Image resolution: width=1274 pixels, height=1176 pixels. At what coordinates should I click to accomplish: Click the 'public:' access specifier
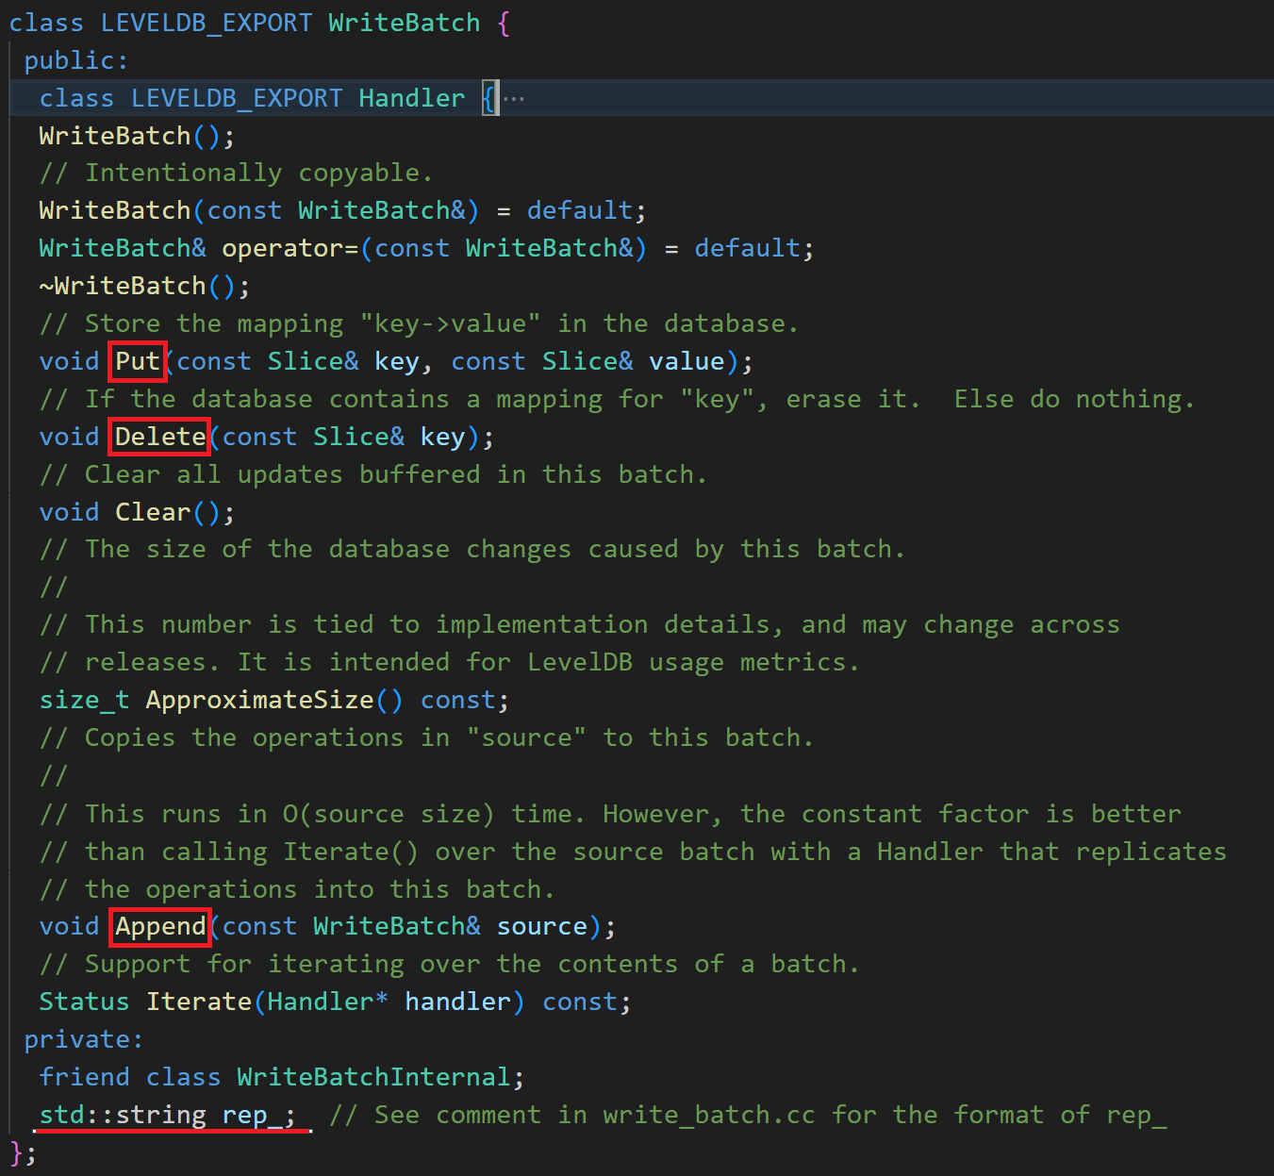coord(75,60)
